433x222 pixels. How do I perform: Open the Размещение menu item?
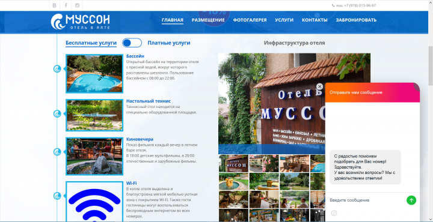click(208, 20)
